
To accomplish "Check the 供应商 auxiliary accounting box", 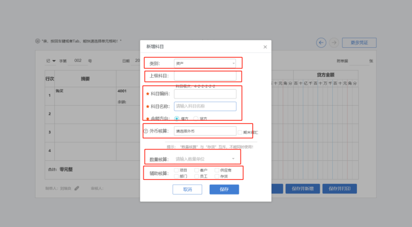I will (217, 170).
